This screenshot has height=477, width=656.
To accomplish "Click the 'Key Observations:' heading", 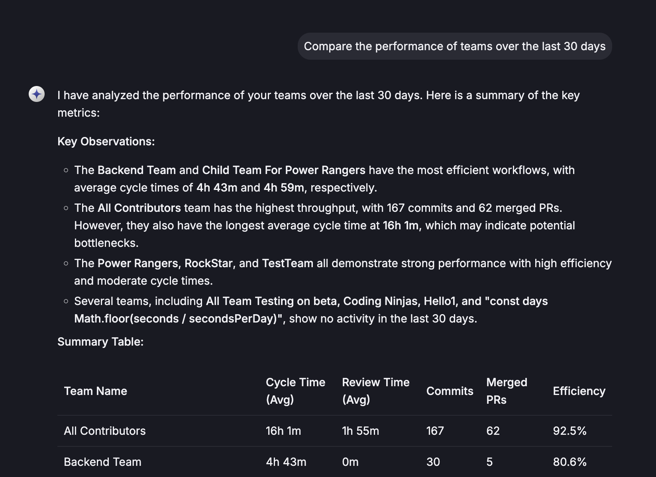I will 106,141.
